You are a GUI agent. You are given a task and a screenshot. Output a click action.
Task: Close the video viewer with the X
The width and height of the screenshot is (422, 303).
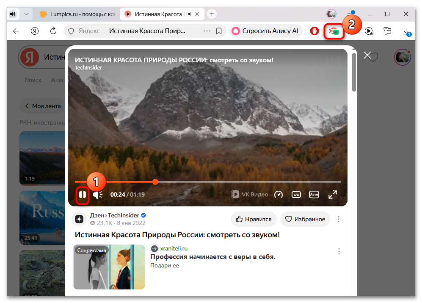(367, 55)
